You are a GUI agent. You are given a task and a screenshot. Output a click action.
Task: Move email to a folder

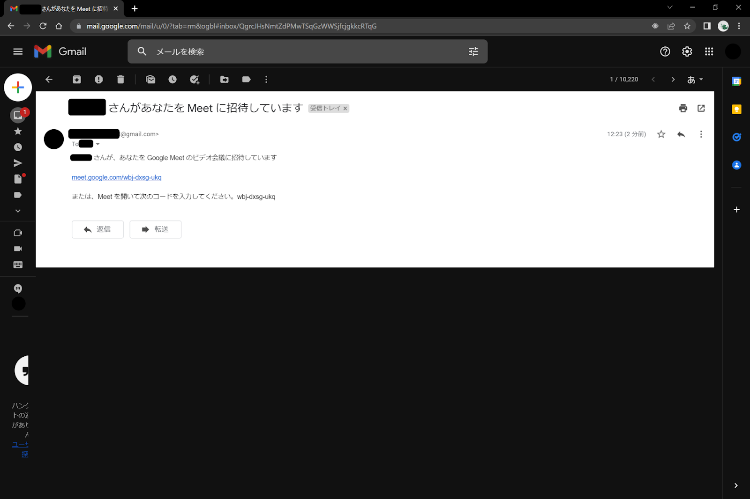click(225, 80)
